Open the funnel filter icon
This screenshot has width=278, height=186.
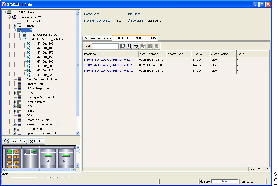tap(136, 46)
